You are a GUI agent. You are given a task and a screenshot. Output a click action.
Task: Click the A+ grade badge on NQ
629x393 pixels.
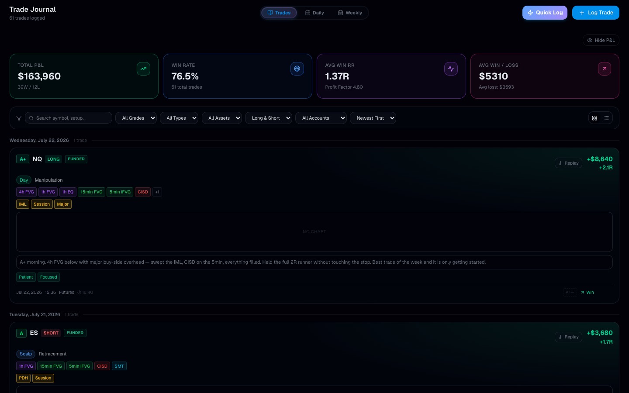[23, 159]
